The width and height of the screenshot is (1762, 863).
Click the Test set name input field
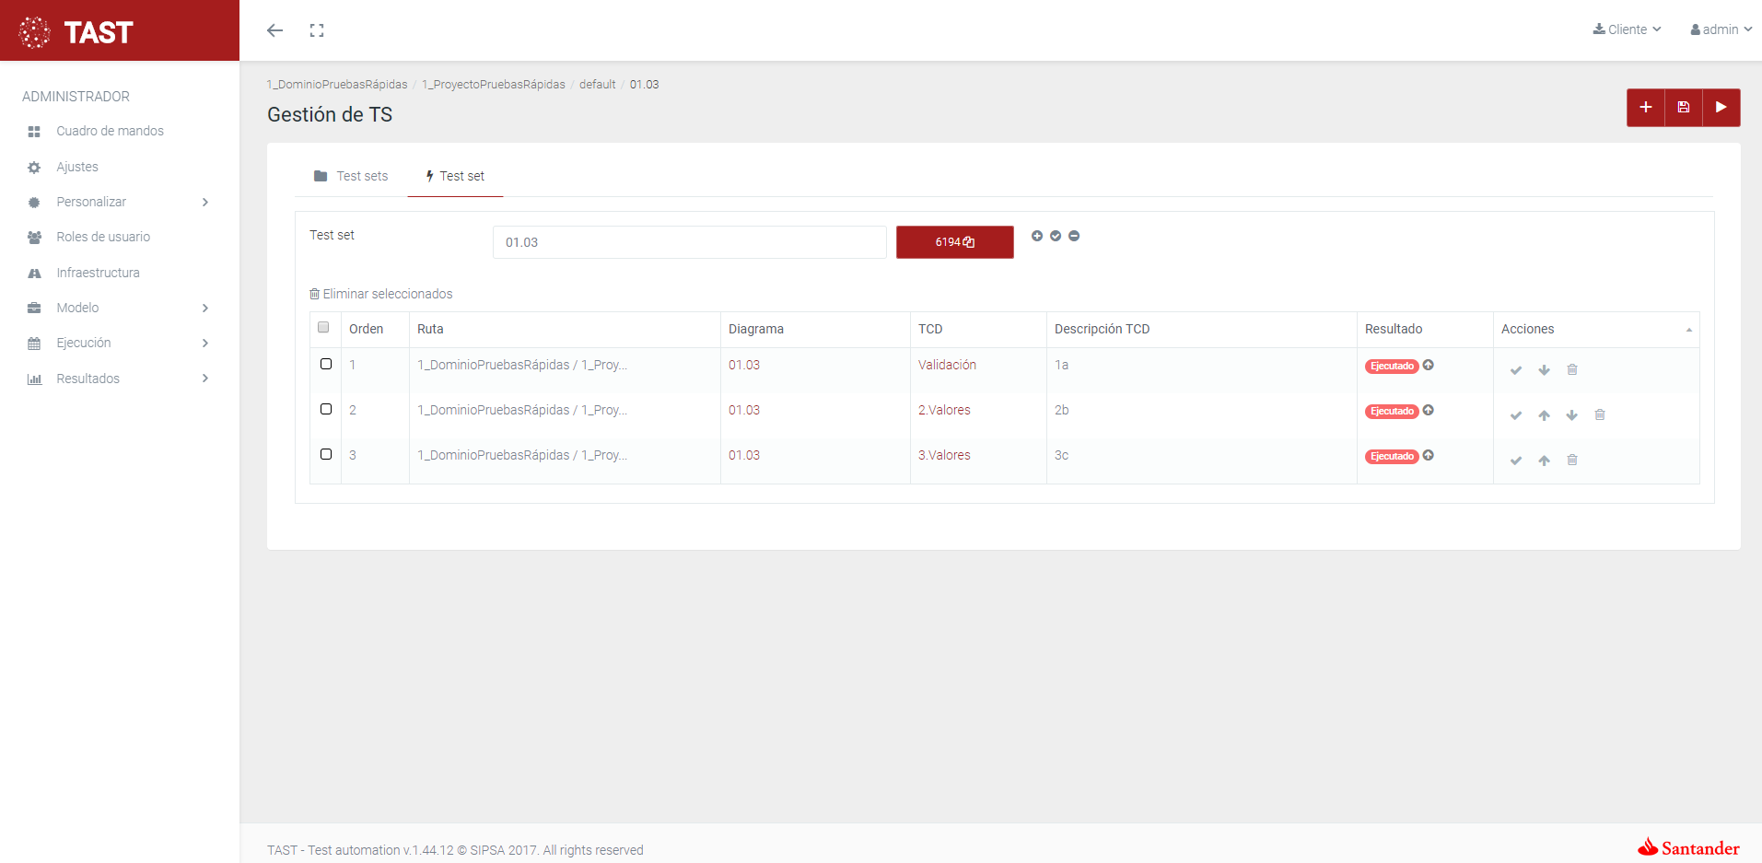click(x=689, y=242)
